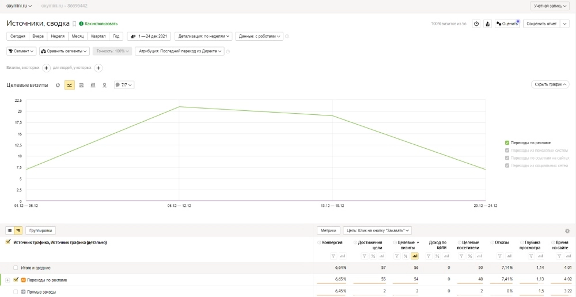Image resolution: width=576 pixels, height=297 pixels.
Task: Switch chart to pie view
Action: (58, 85)
